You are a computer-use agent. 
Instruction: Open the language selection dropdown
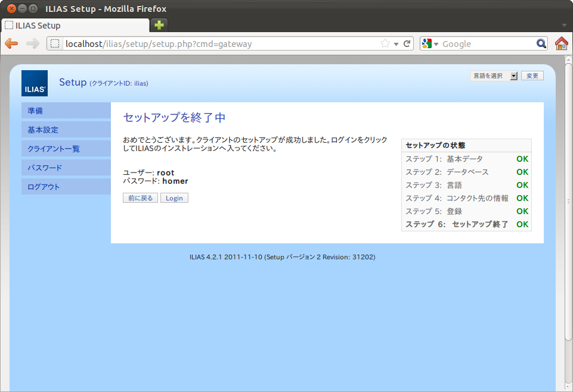pos(494,76)
